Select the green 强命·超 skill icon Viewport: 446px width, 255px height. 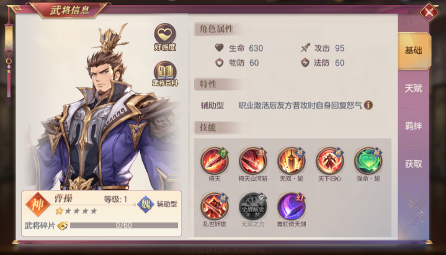368,161
